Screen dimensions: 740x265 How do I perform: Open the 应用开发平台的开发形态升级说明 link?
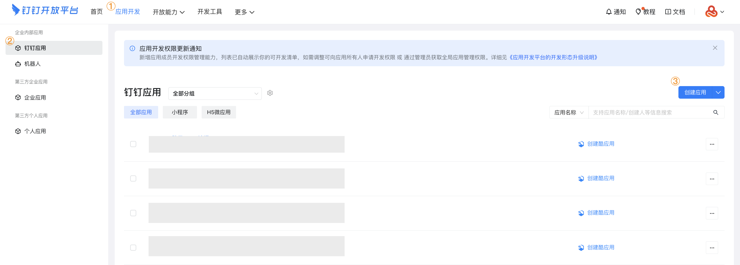554,57
